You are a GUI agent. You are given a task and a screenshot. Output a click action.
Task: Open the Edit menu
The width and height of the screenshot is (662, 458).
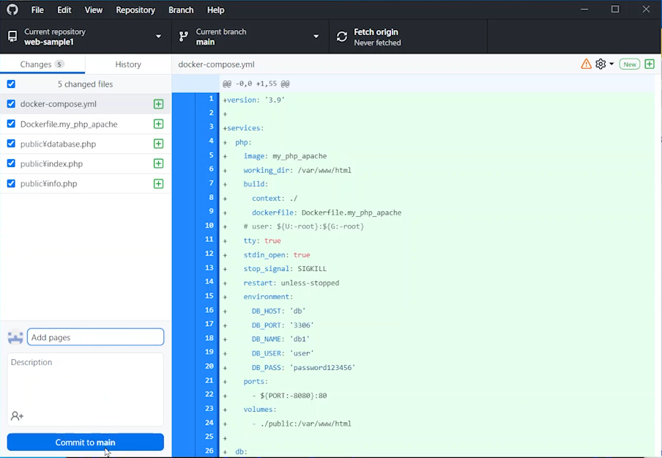click(x=64, y=10)
